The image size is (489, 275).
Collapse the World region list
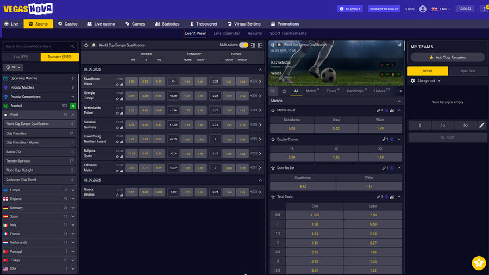click(x=73, y=115)
